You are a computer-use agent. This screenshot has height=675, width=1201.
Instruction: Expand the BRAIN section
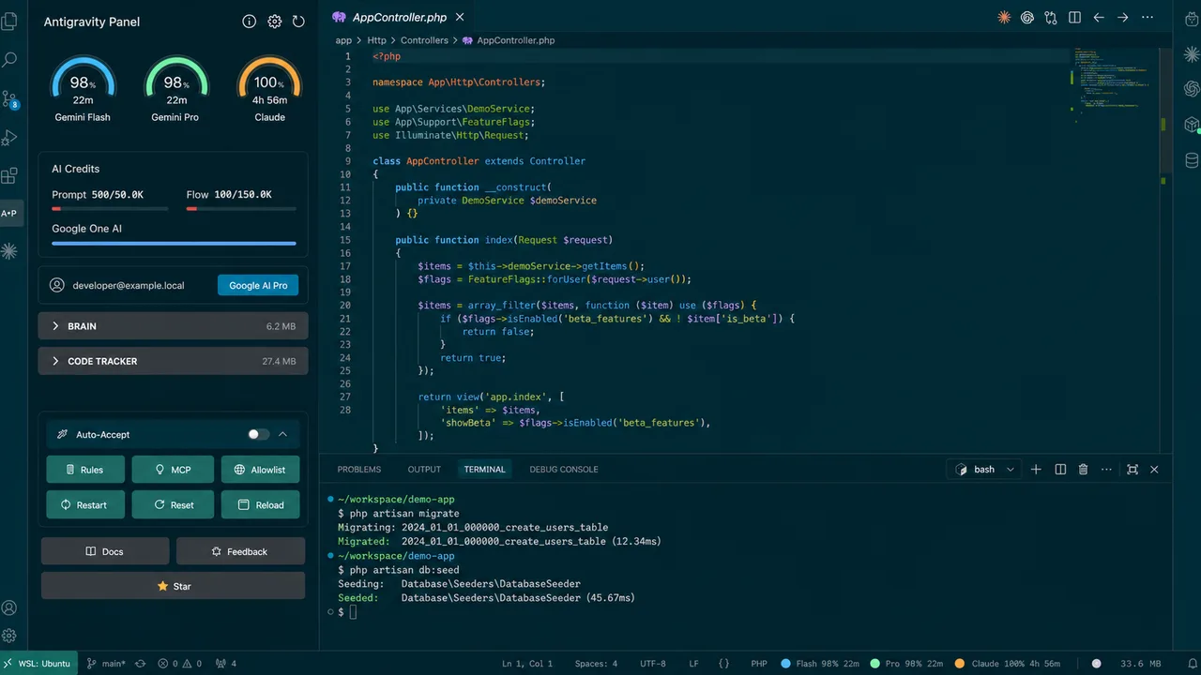pos(173,326)
